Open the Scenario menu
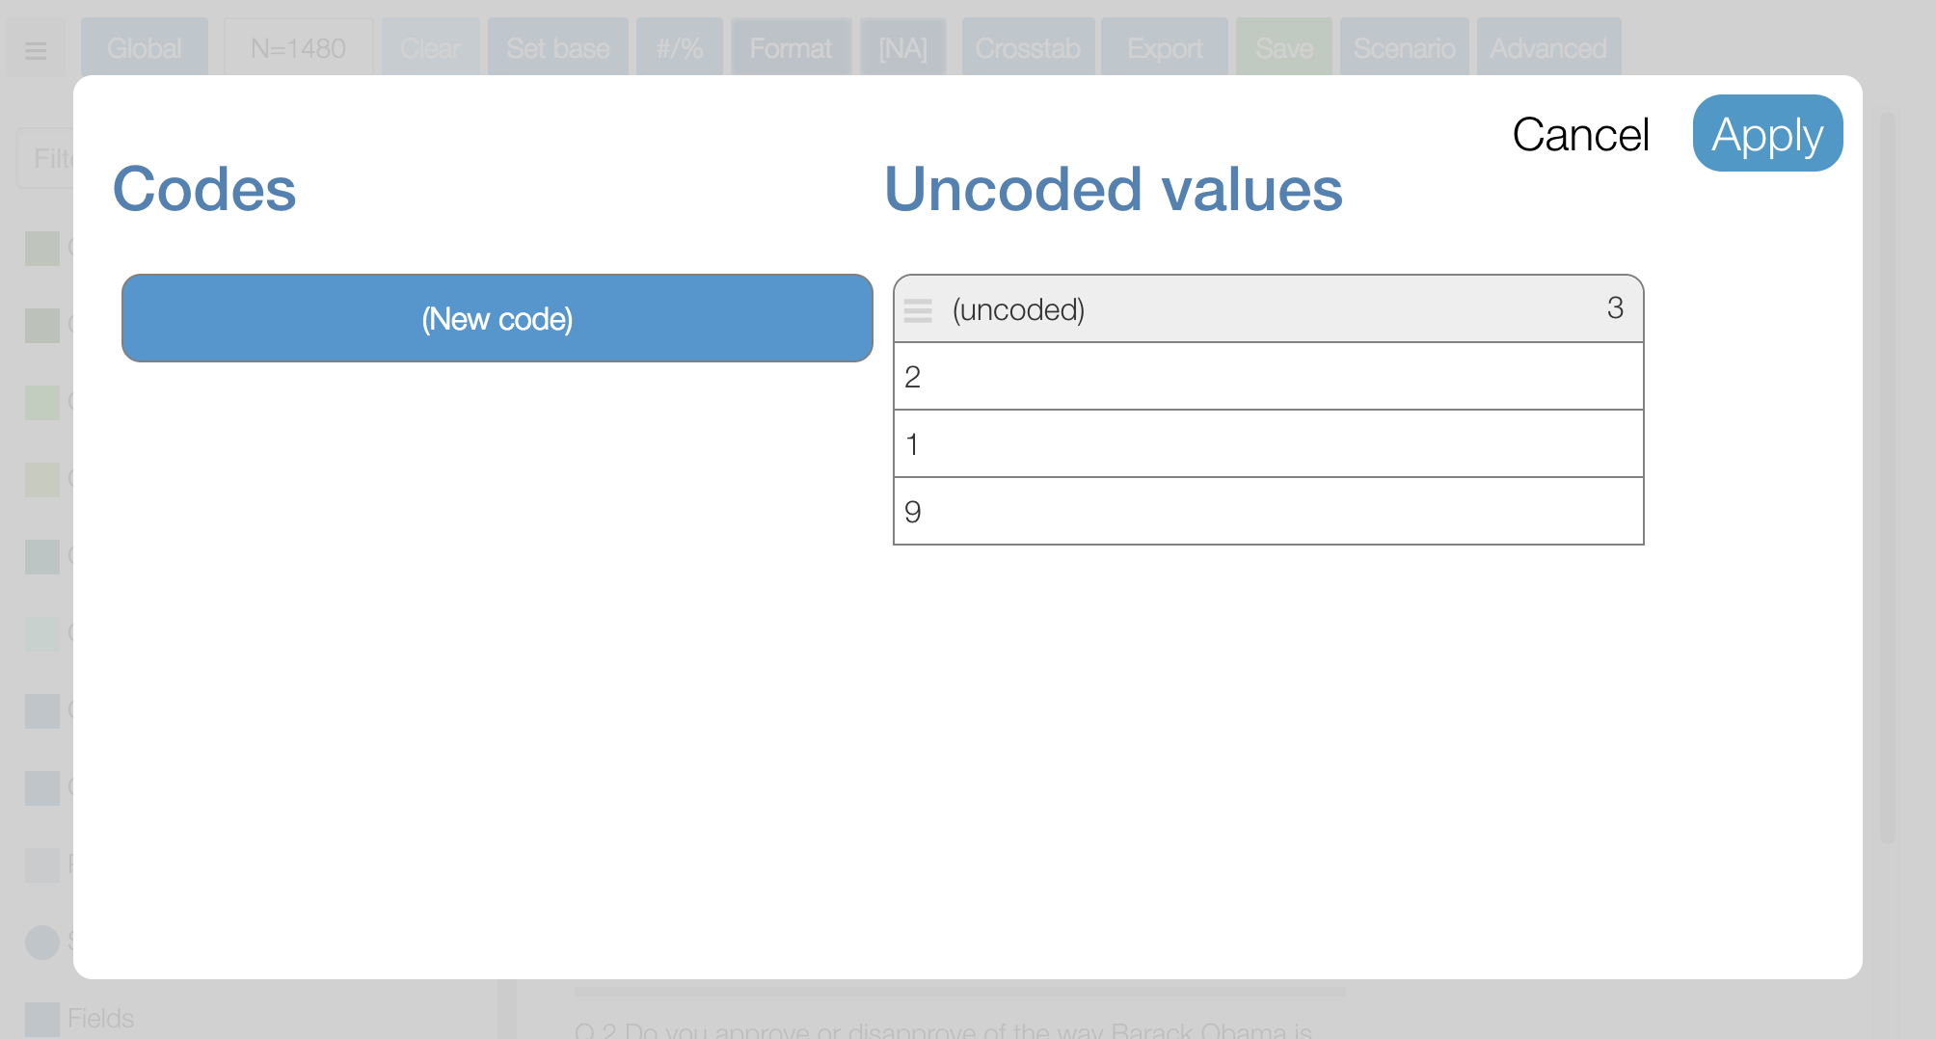Image resolution: width=1936 pixels, height=1039 pixels. pos(1404,47)
